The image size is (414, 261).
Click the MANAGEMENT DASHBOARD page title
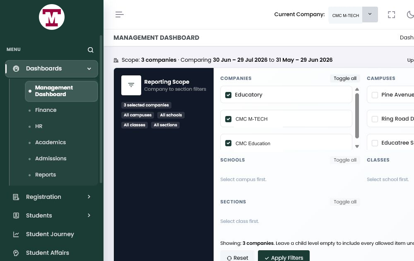click(x=156, y=38)
